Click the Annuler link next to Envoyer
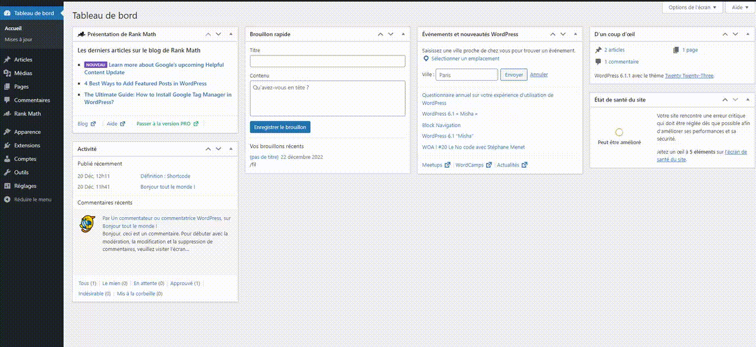This screenshot has width=756, height=347. [539, 75]
